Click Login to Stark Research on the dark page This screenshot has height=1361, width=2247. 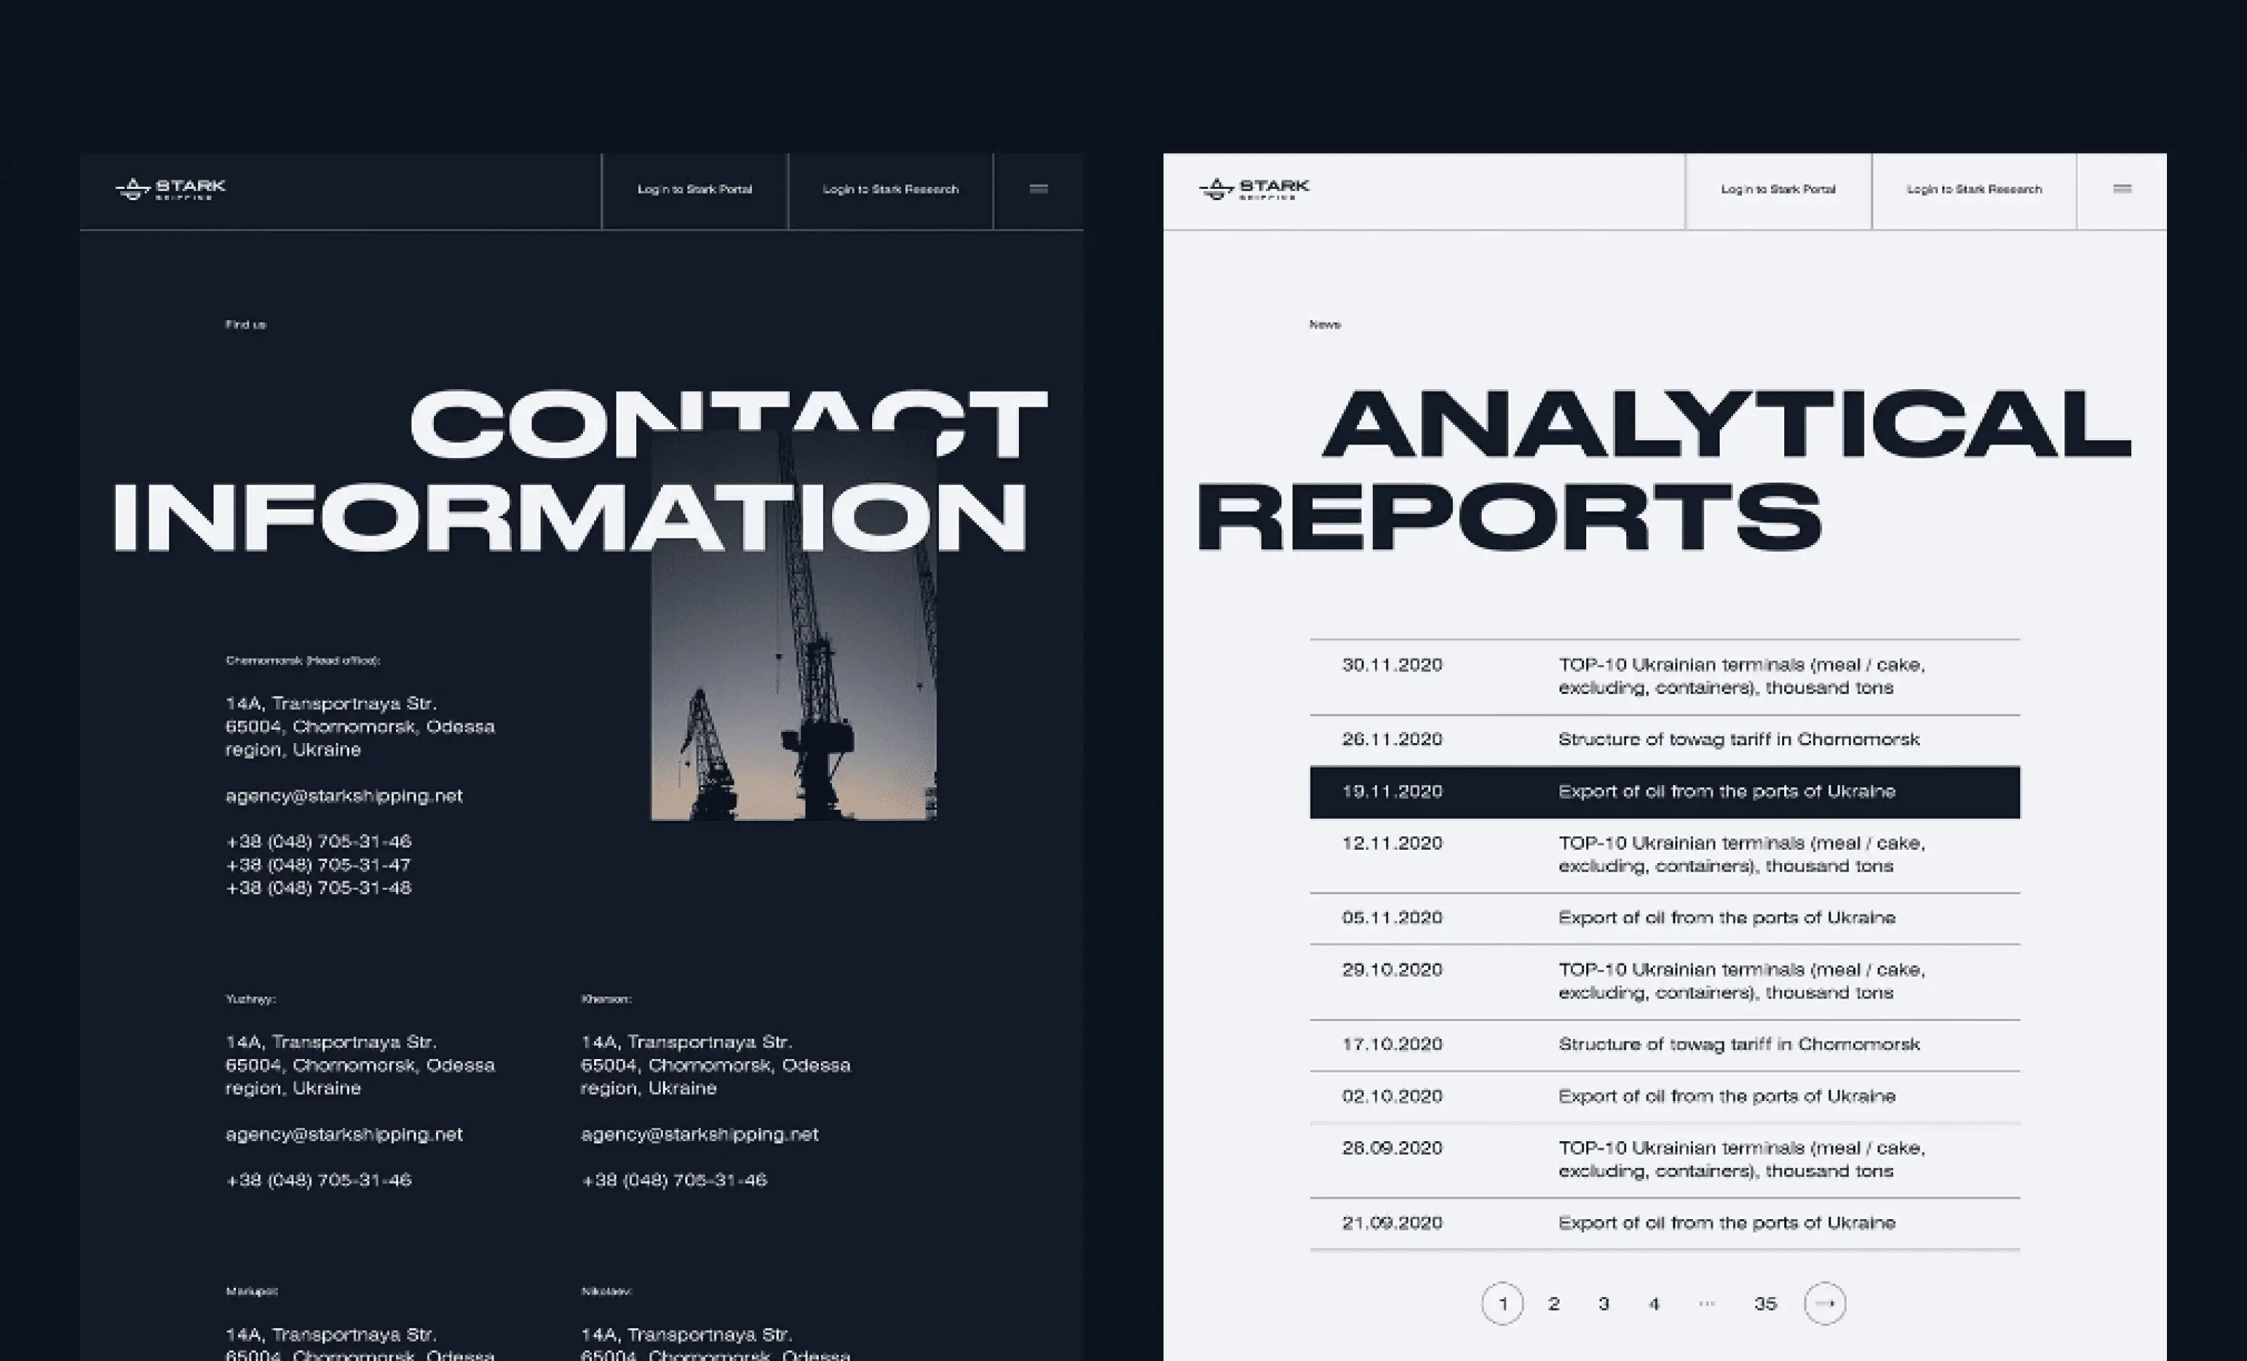point(890,190)
